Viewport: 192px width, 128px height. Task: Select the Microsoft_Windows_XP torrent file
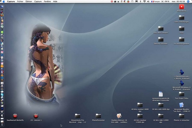[181, 85]
